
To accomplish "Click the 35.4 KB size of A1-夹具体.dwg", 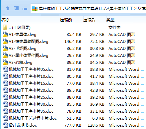I will click(x=74, y=35).
